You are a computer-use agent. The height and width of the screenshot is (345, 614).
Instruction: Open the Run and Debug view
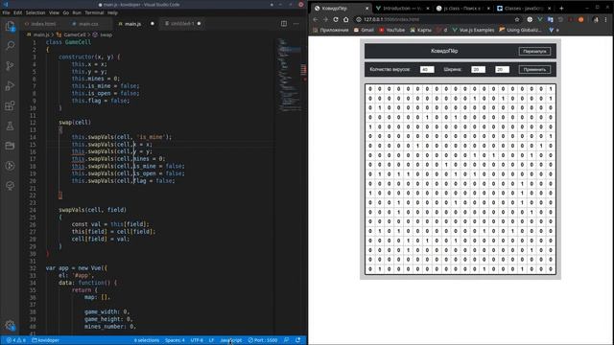coord(10,85)
